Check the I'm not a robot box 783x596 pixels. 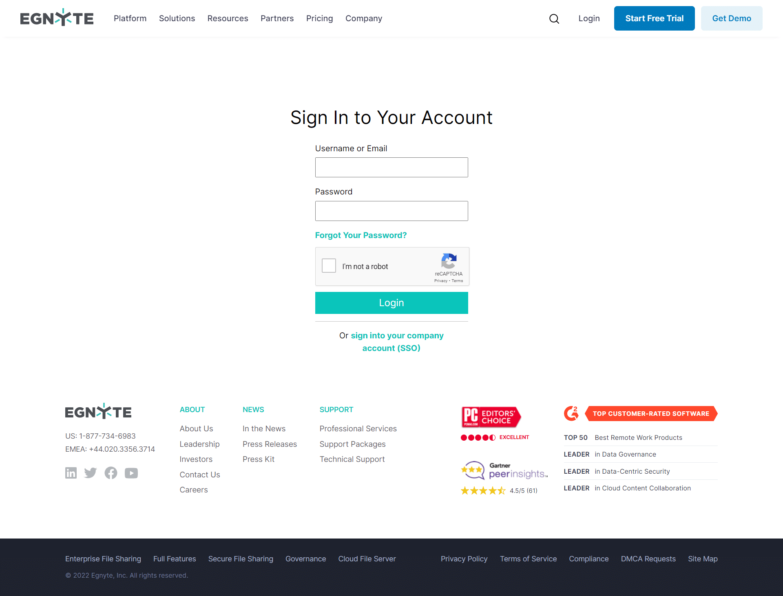point(329,266)
